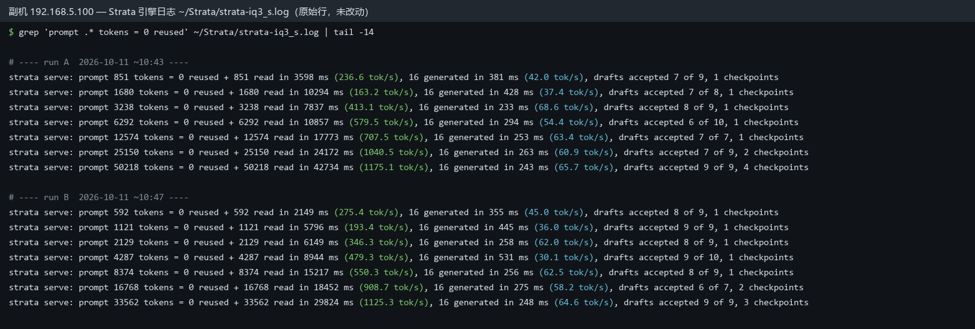Click the blue value (62.5 tok/s)
The image size is (975, 329).
[569, 273]
